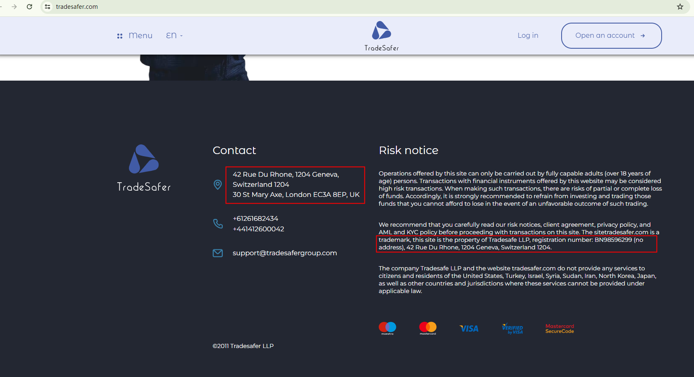Click the phone handset icon
The width and height of the screenshot is (694, 377).
218,224
